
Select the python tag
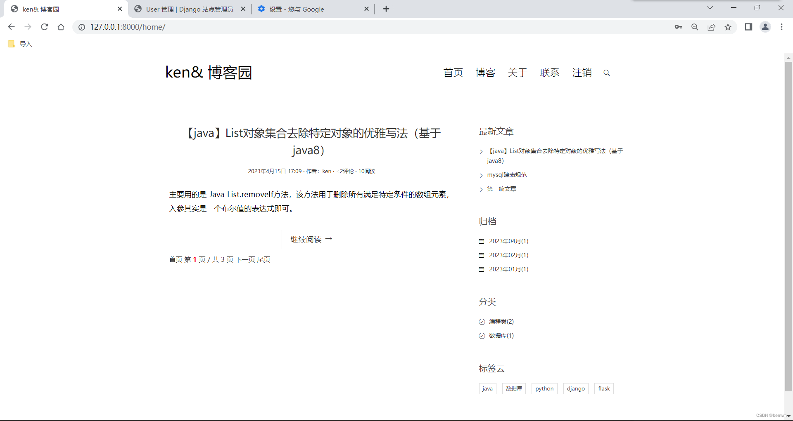pyautogui.click(x=544, y=389)
